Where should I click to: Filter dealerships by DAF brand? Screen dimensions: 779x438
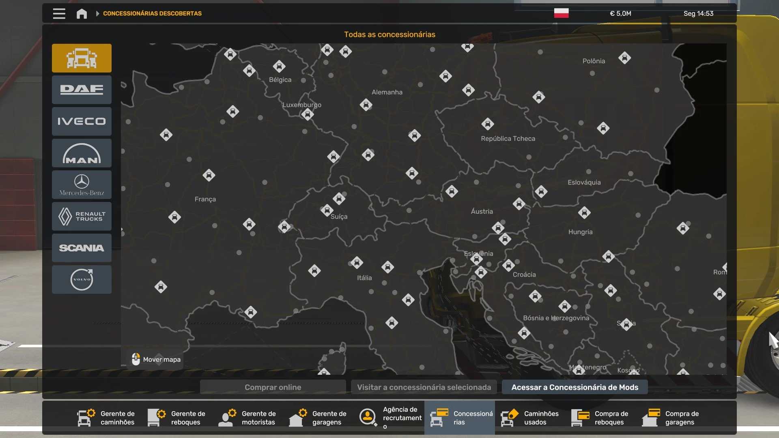82,90
